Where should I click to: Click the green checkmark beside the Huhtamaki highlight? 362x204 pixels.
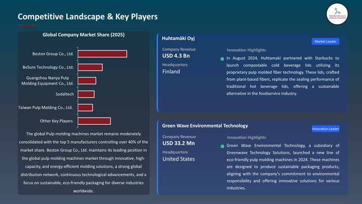click(222, 59)
